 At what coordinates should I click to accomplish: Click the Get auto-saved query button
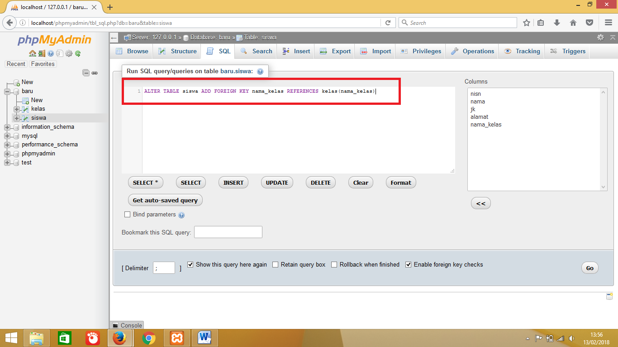coord(165,200)
